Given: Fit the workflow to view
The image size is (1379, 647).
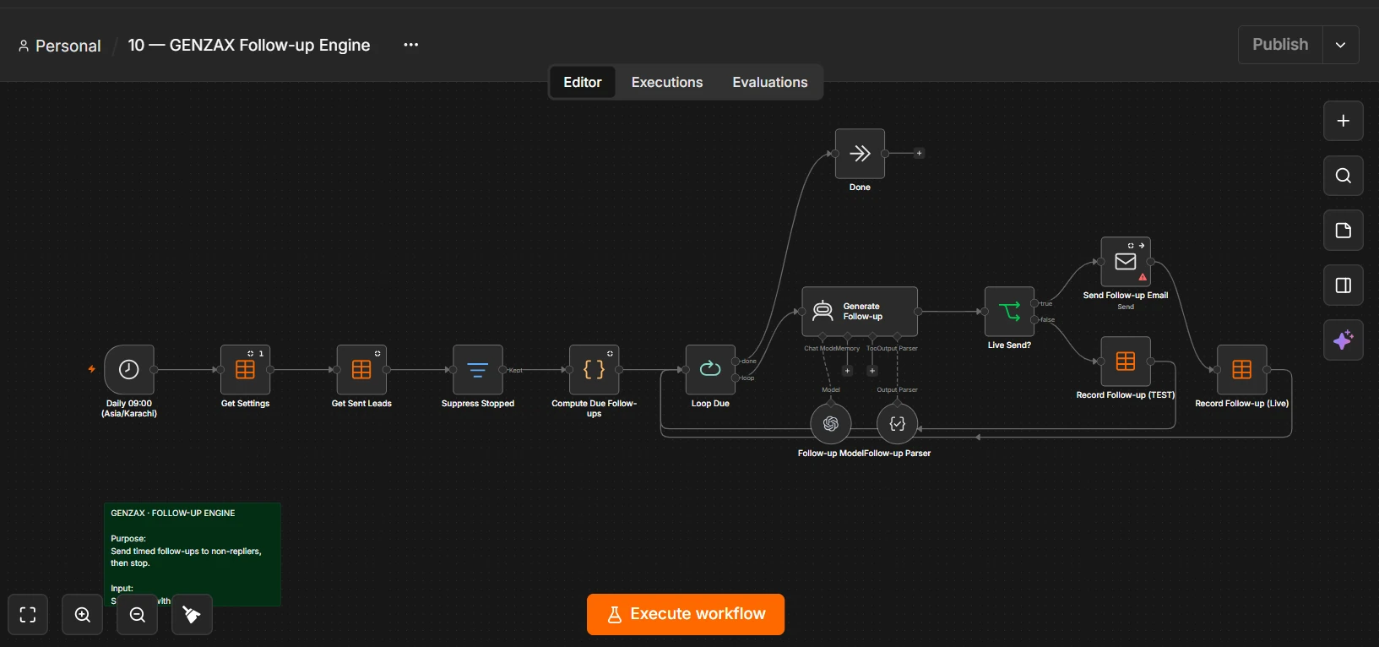Looking at the screenshot, I should 28,614.
